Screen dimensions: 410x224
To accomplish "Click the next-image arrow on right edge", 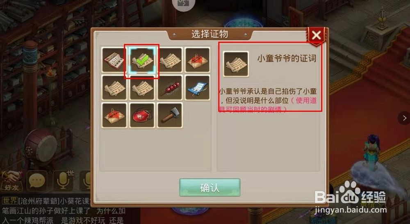I will click(x=404, y=118).
